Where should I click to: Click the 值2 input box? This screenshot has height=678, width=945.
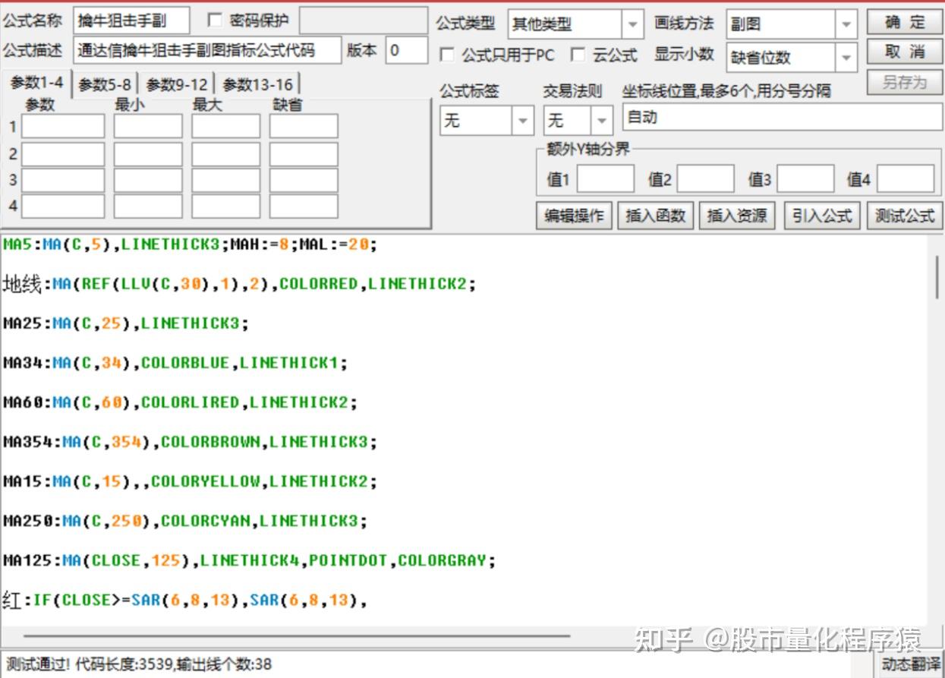pos(705,179)
